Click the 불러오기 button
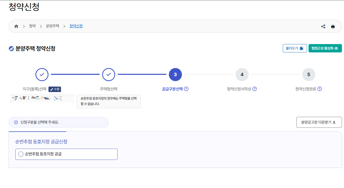The height and width of the screenshot is (188, 344). point(295,48)
